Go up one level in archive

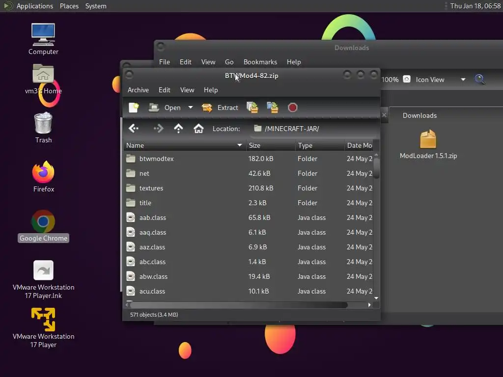coord(178,129)
